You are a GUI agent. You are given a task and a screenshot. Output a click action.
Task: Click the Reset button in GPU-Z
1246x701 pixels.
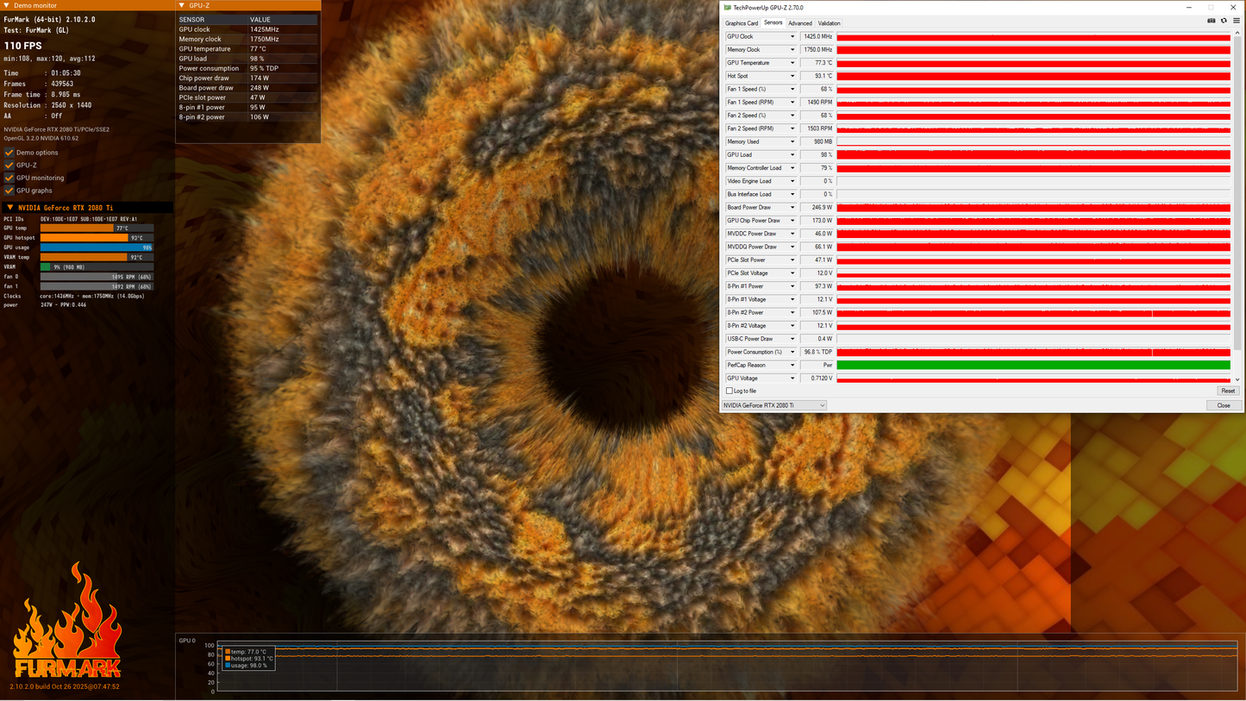[x=1228, y=391]
